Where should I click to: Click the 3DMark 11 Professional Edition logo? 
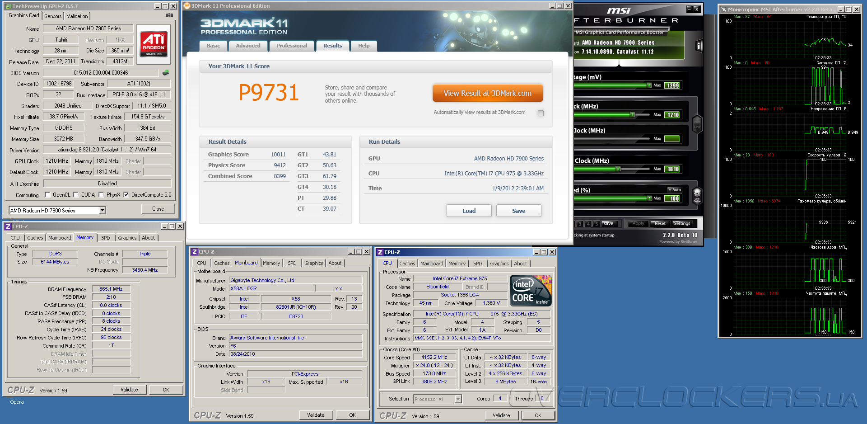pos(244,26)
